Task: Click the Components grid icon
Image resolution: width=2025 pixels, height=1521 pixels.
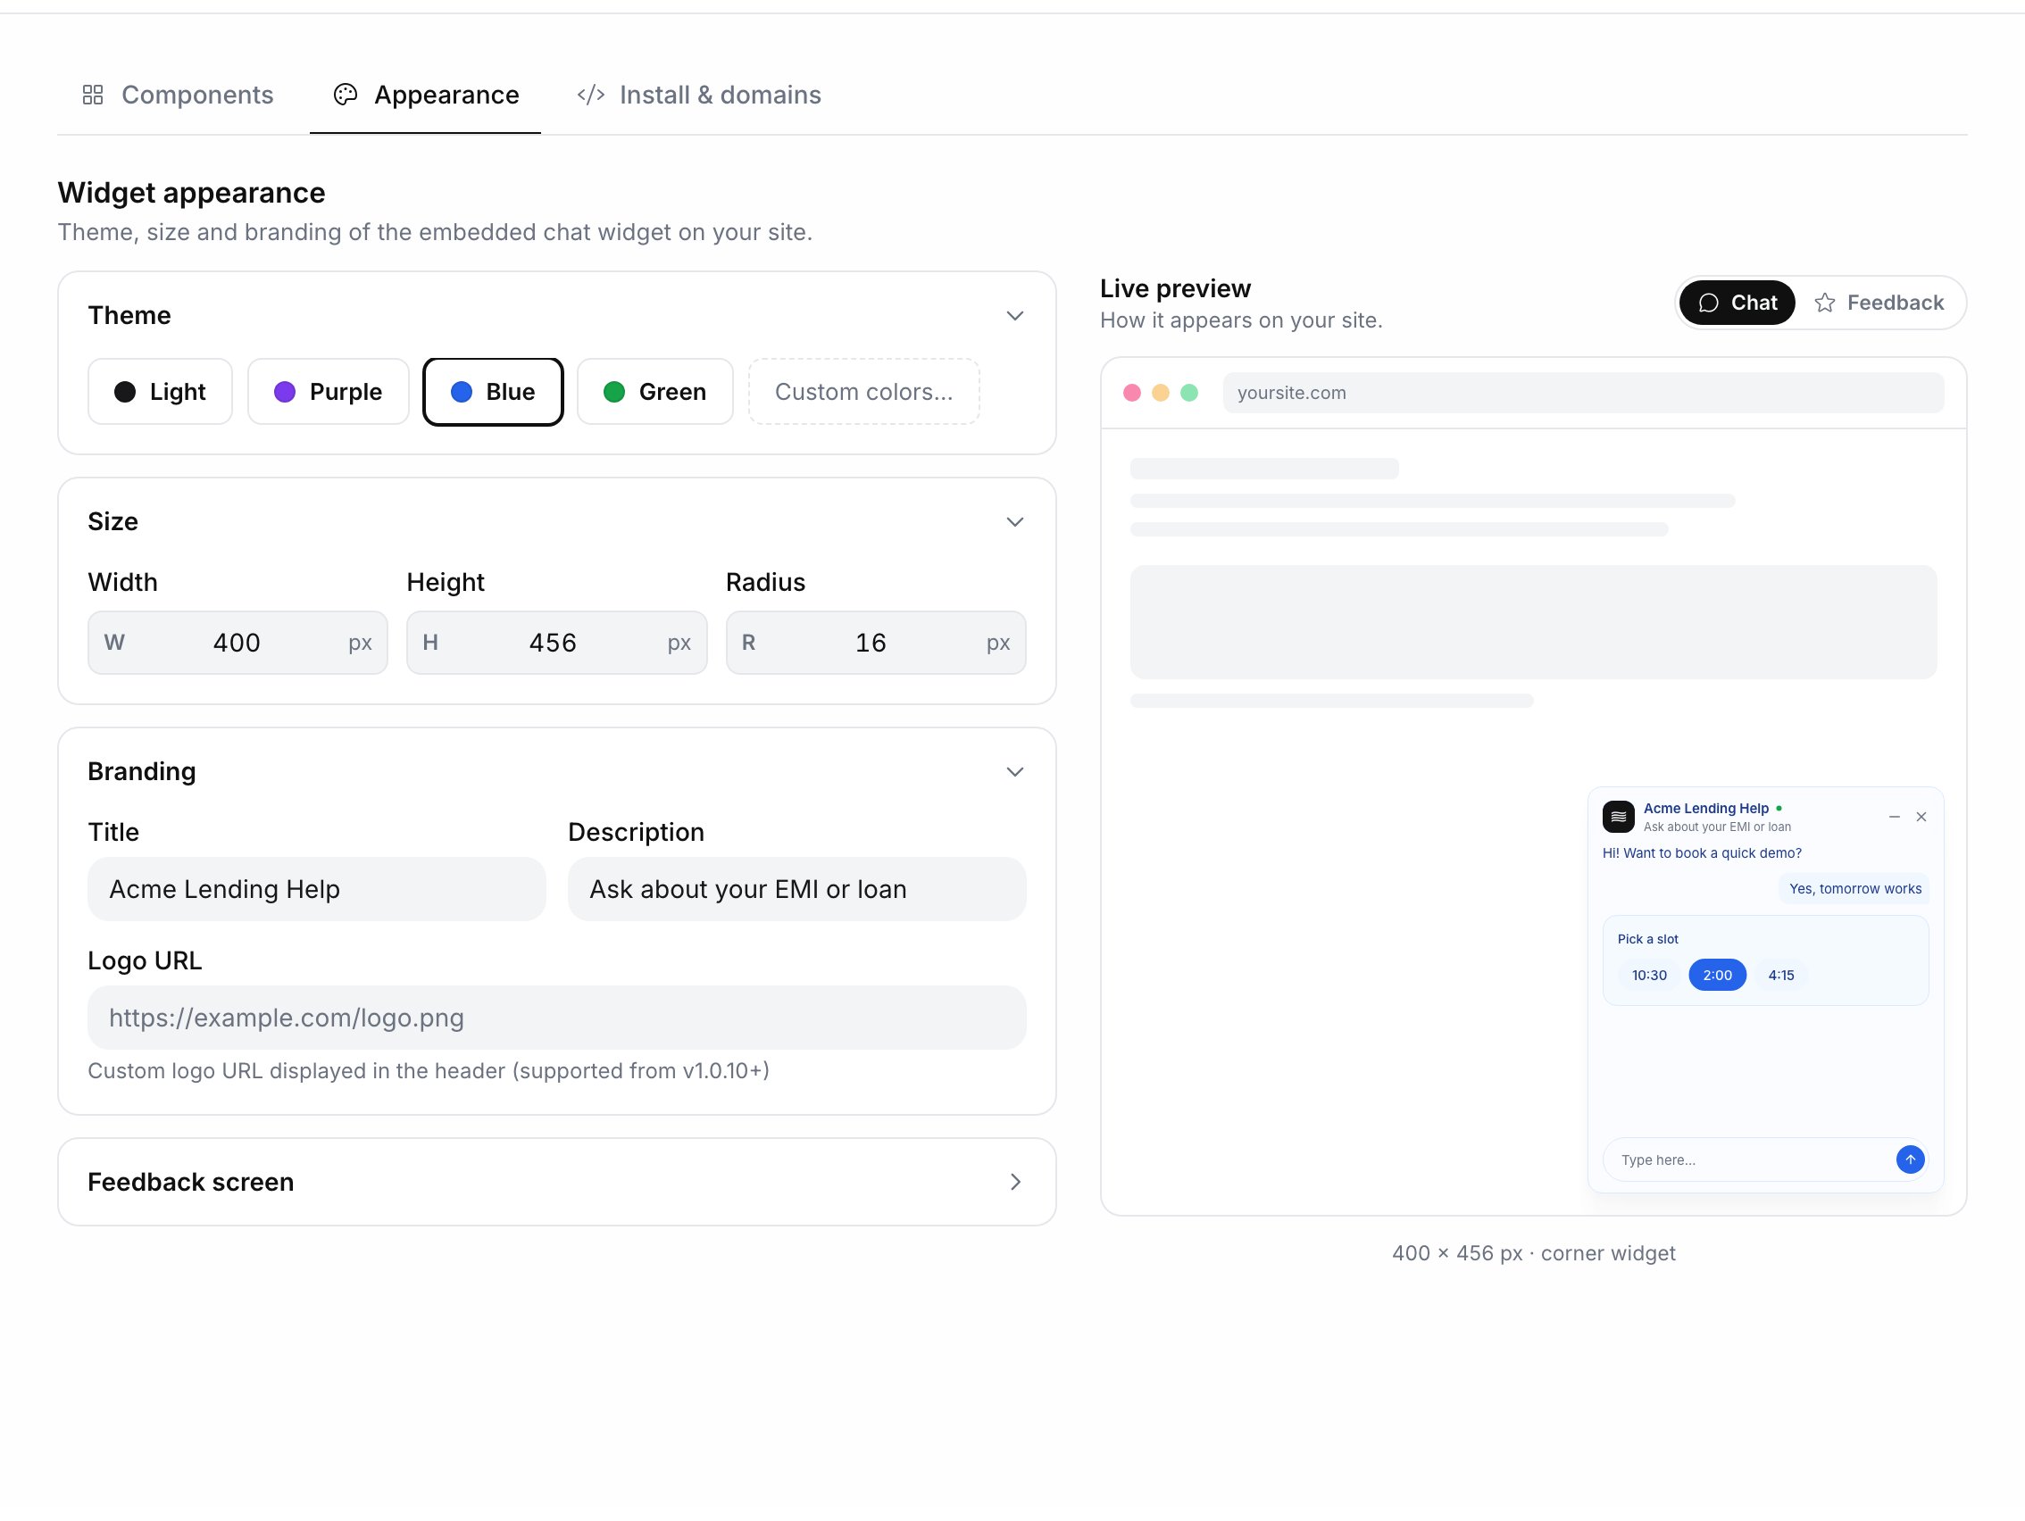Action: pyautogui.click(x=93, y=96)
